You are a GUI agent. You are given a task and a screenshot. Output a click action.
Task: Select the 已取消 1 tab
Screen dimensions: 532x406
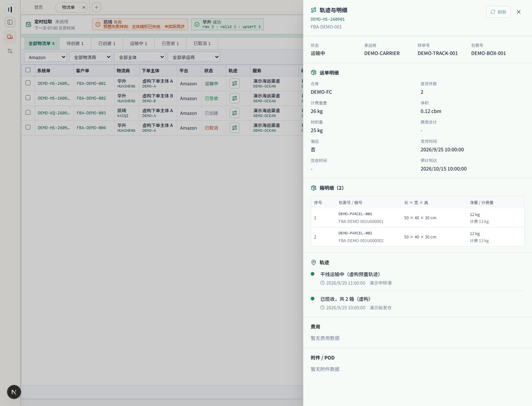[x=202, y=44]
